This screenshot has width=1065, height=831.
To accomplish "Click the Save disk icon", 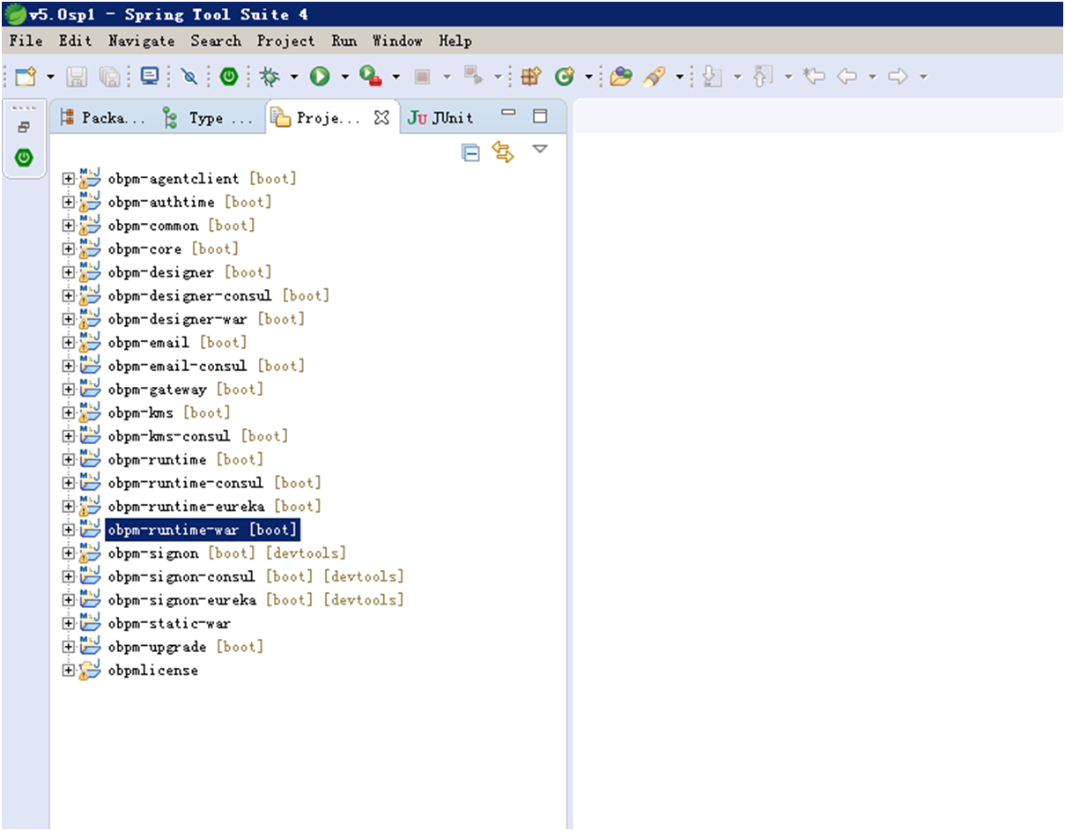I will tap(77, 77).
